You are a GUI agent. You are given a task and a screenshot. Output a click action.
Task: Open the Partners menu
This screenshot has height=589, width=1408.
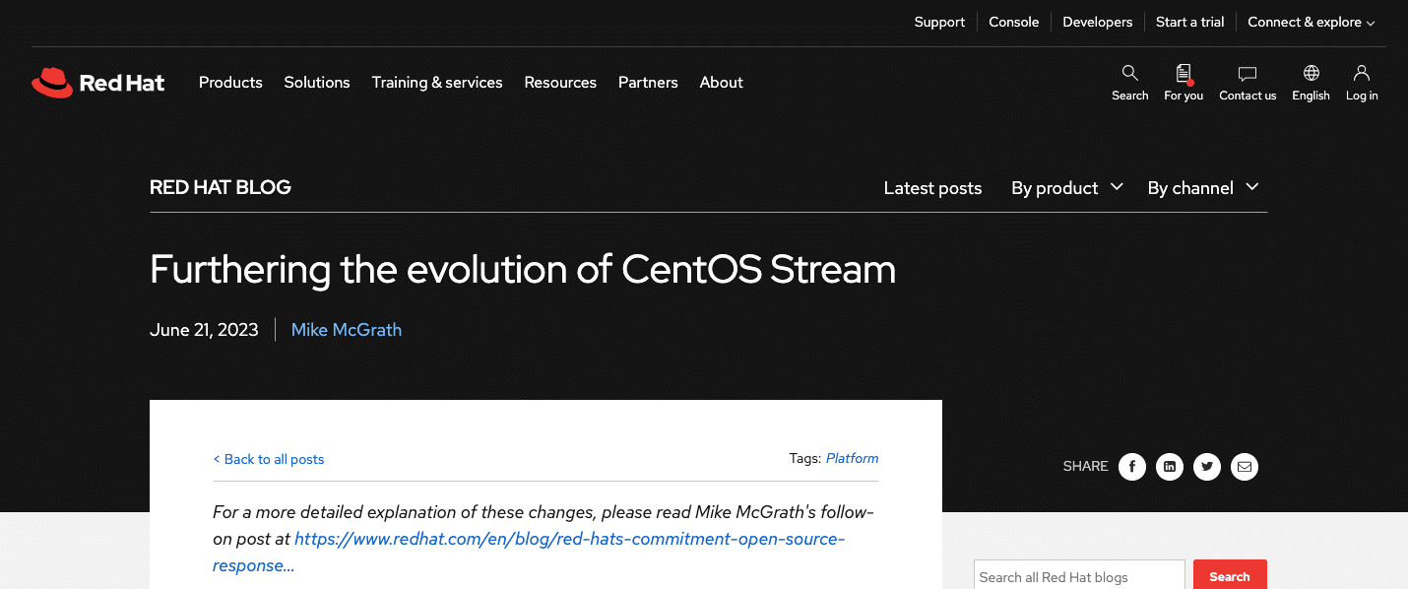pos(648,83)
